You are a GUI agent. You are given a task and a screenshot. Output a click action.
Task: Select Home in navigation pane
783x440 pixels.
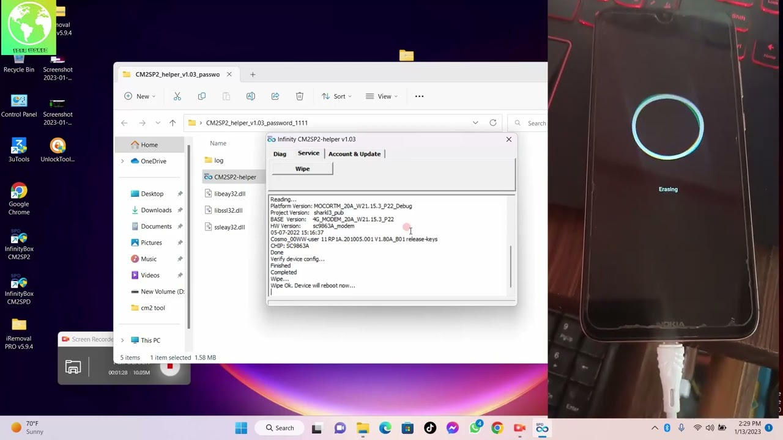(x=149, y=145)
